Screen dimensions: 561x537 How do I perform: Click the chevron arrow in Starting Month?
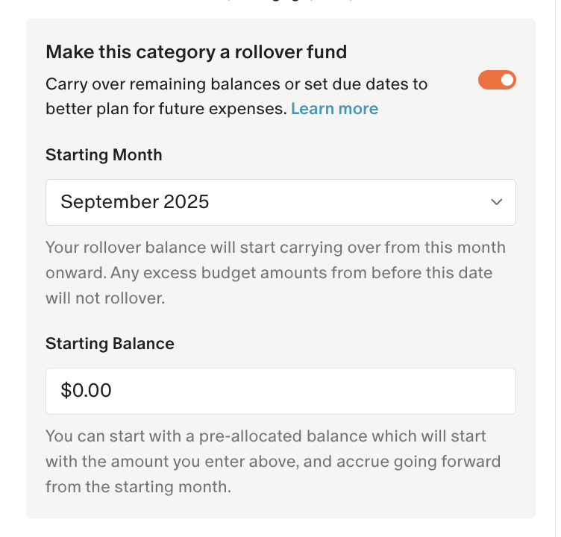(x=496, y=202)
